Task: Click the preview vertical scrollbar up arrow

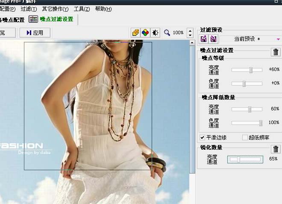Action: point(192,43)
